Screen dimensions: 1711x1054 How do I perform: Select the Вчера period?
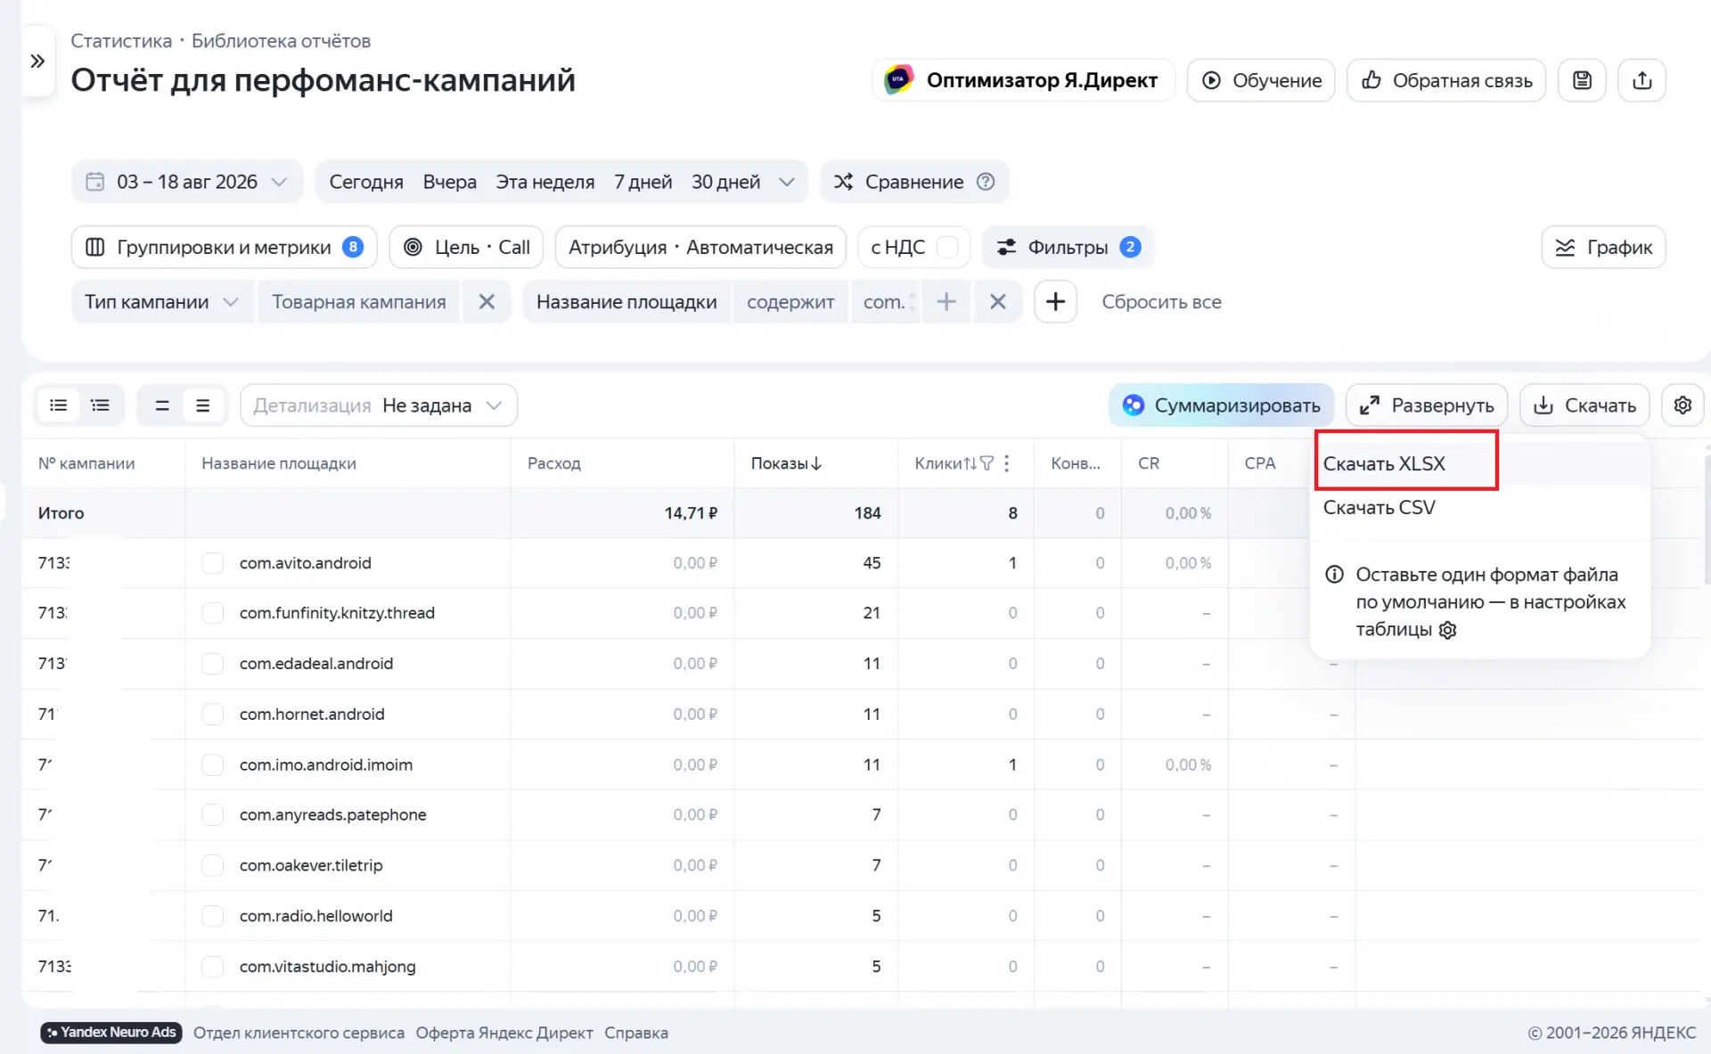(450, 182)
